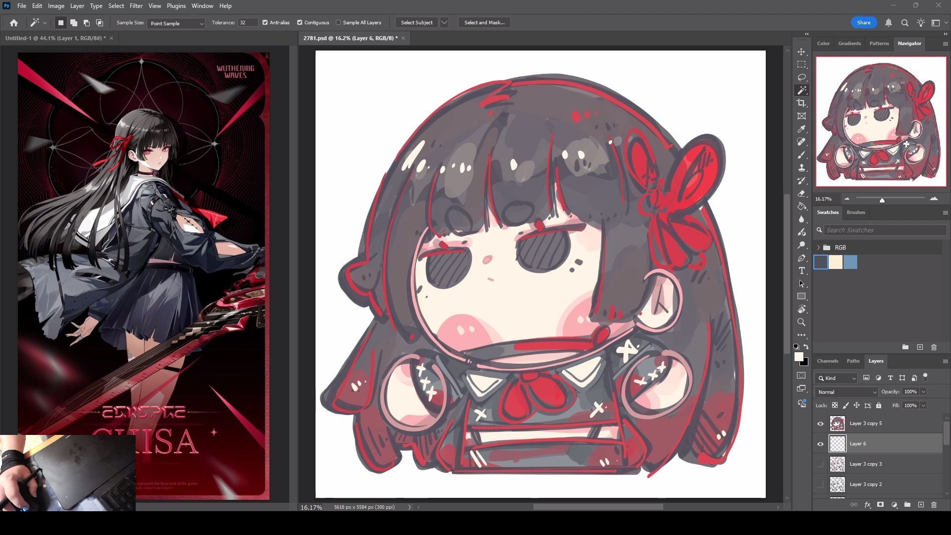Select the Blur tool
Screen dimensions: 951x535
(801, 219)
